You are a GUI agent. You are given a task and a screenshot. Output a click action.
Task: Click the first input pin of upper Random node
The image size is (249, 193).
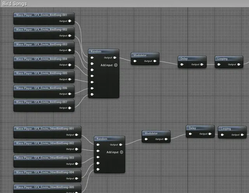point(92,58)
